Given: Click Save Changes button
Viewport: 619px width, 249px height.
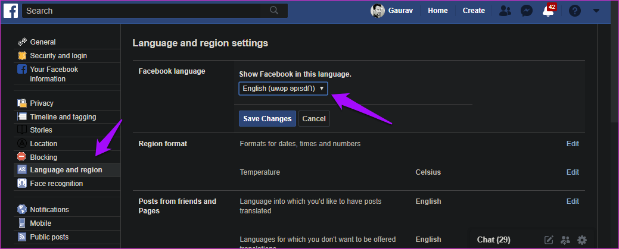Looking at the screenshot, I should [267, 119].
